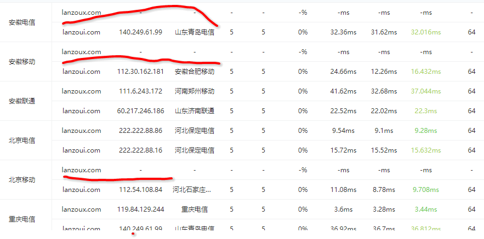Click min latency 31.62ms
Image resolution: width=484 pixels, height=239 pixels.
(x=384, y=32)
